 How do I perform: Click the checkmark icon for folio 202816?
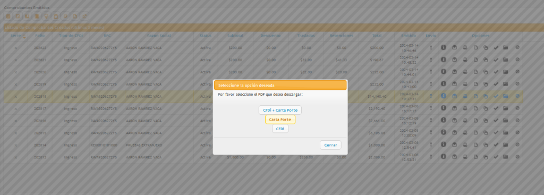click(496, 121)
